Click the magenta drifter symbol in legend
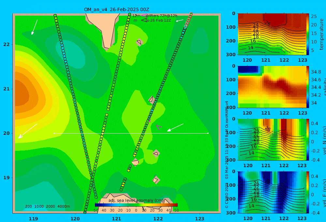Image resolution: width=326 pixels, height=222 pixels. (144, 15)
